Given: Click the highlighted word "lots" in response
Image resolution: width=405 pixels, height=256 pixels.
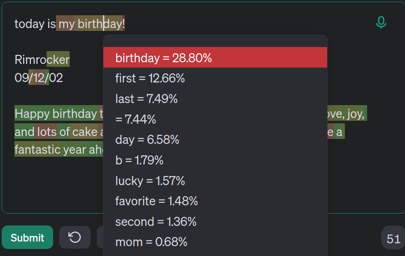Looking at the screenshot, I should [47, 132].
